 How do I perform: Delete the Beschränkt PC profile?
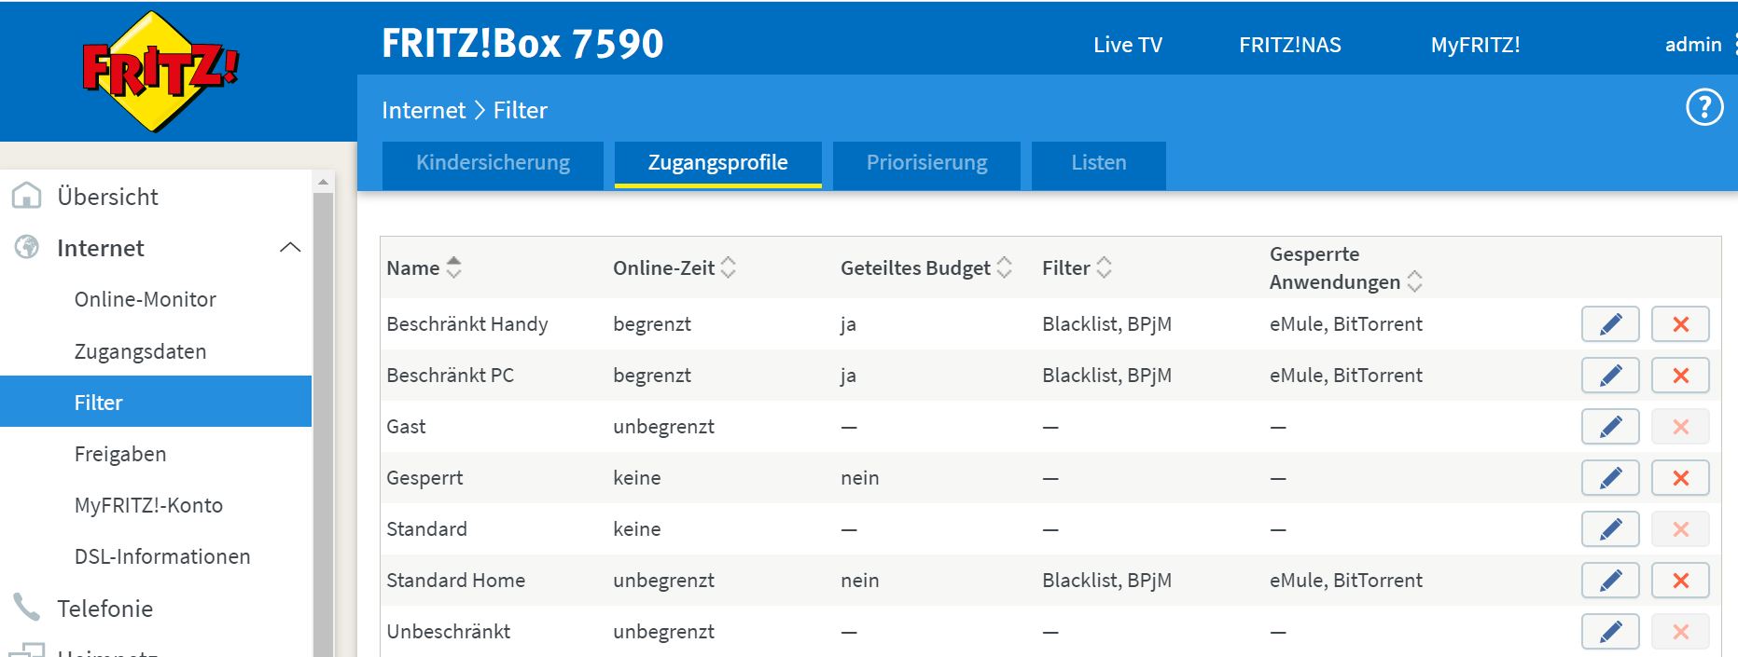point(1680,376)
